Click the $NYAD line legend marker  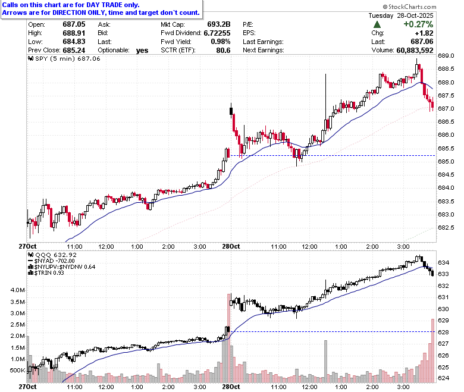[x=30, y=261]
